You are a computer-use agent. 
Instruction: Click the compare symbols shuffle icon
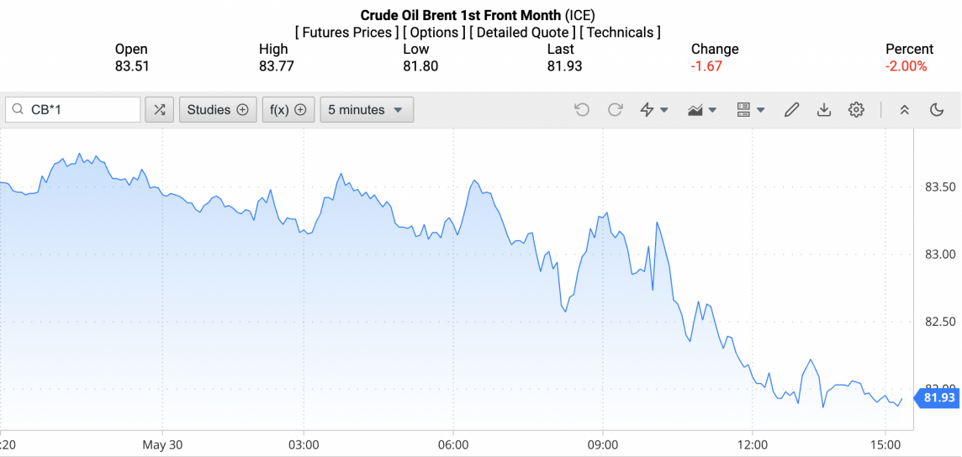(x=160, y=110)
